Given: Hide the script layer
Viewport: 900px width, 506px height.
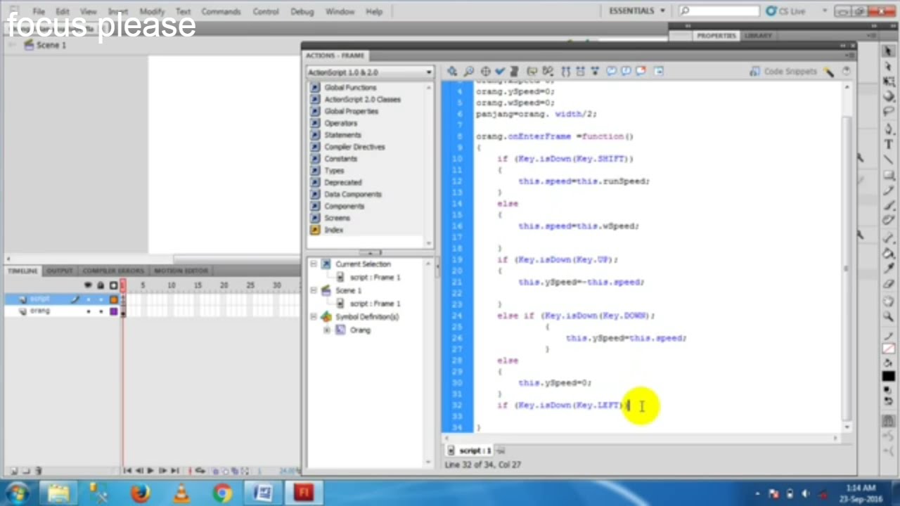Looking at the screenshot, I should 88,299.
